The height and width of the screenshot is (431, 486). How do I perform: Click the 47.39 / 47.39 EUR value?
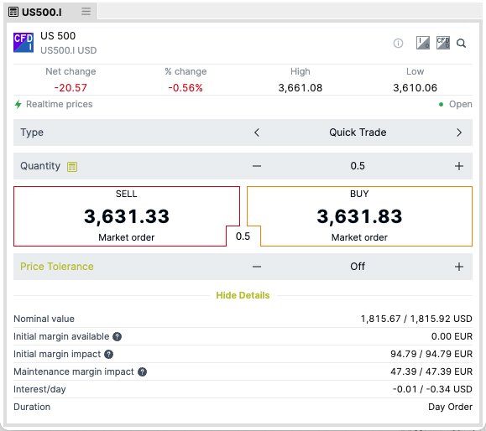[x=431, y=371]
